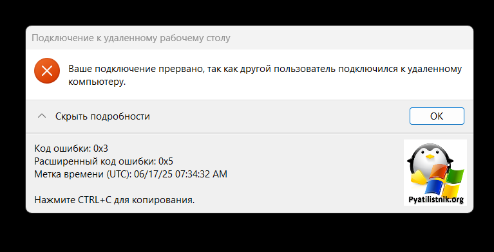Click the extended error value 0x5
The width and height of the screenshot is (494, 252).
pos(166,161)
